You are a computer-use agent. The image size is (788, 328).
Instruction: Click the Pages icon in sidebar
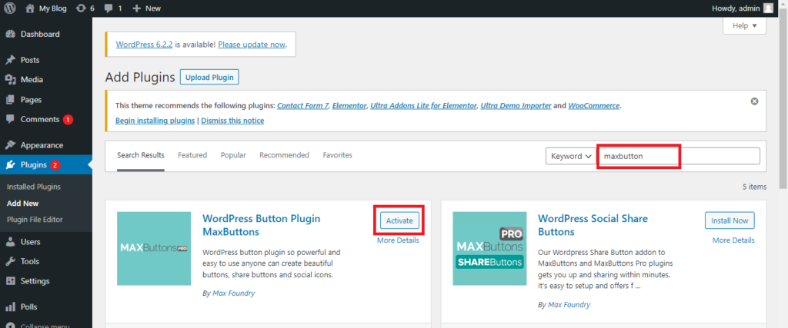tap(10, 100)
